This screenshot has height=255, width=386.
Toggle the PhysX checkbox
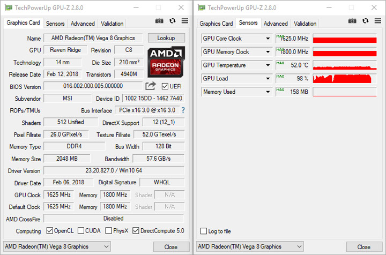108,231
